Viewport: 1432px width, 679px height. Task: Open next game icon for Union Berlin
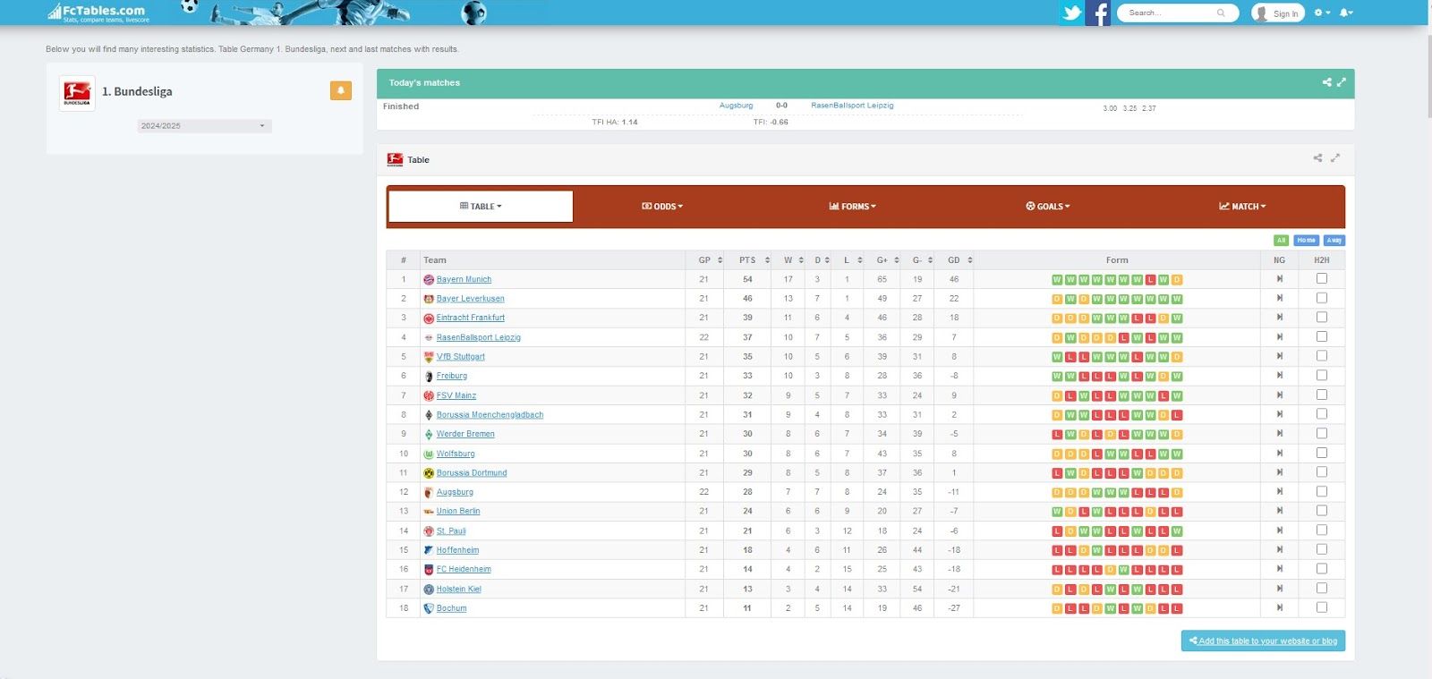1280,511
